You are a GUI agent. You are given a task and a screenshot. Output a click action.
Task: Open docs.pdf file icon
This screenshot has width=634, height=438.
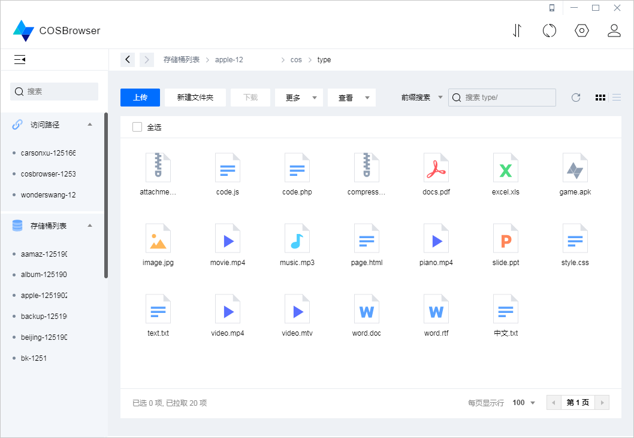436,168
